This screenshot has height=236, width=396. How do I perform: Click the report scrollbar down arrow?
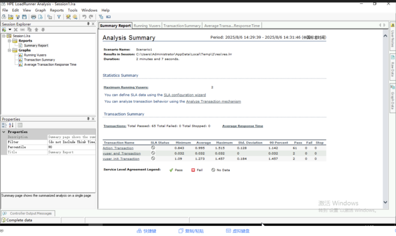point(385,202)
